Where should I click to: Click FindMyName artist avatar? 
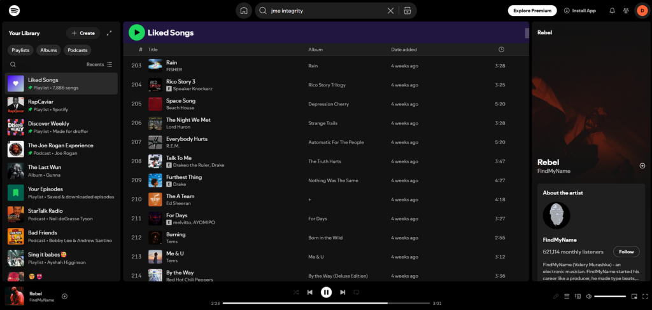click(x=556, y=215)
